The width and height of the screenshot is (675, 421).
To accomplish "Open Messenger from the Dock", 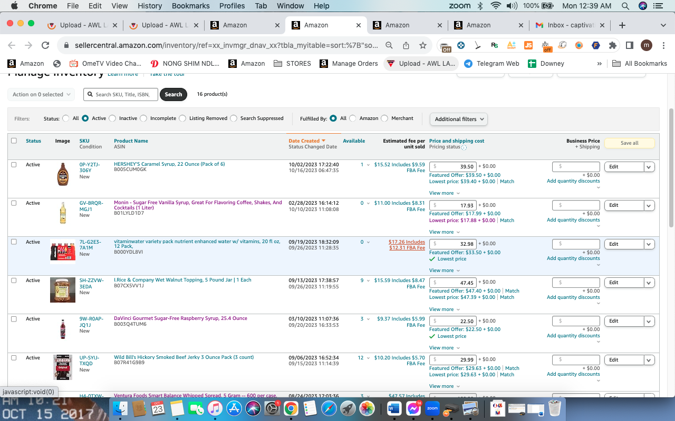I will pos(413,408).
